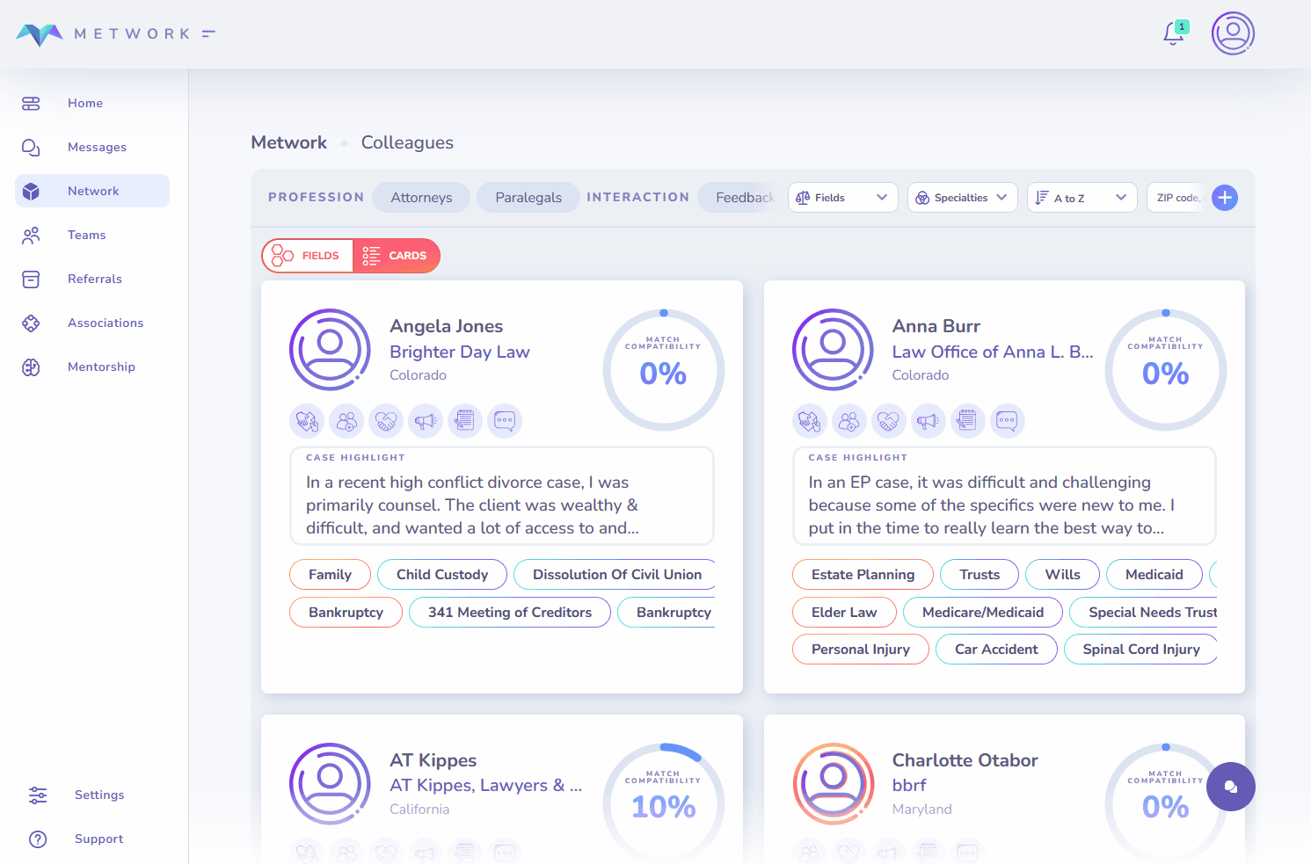The height and width of the screenshot is (864, 1311).
Task: Click Angela Jones' group people icon
Action: point(346,421)
